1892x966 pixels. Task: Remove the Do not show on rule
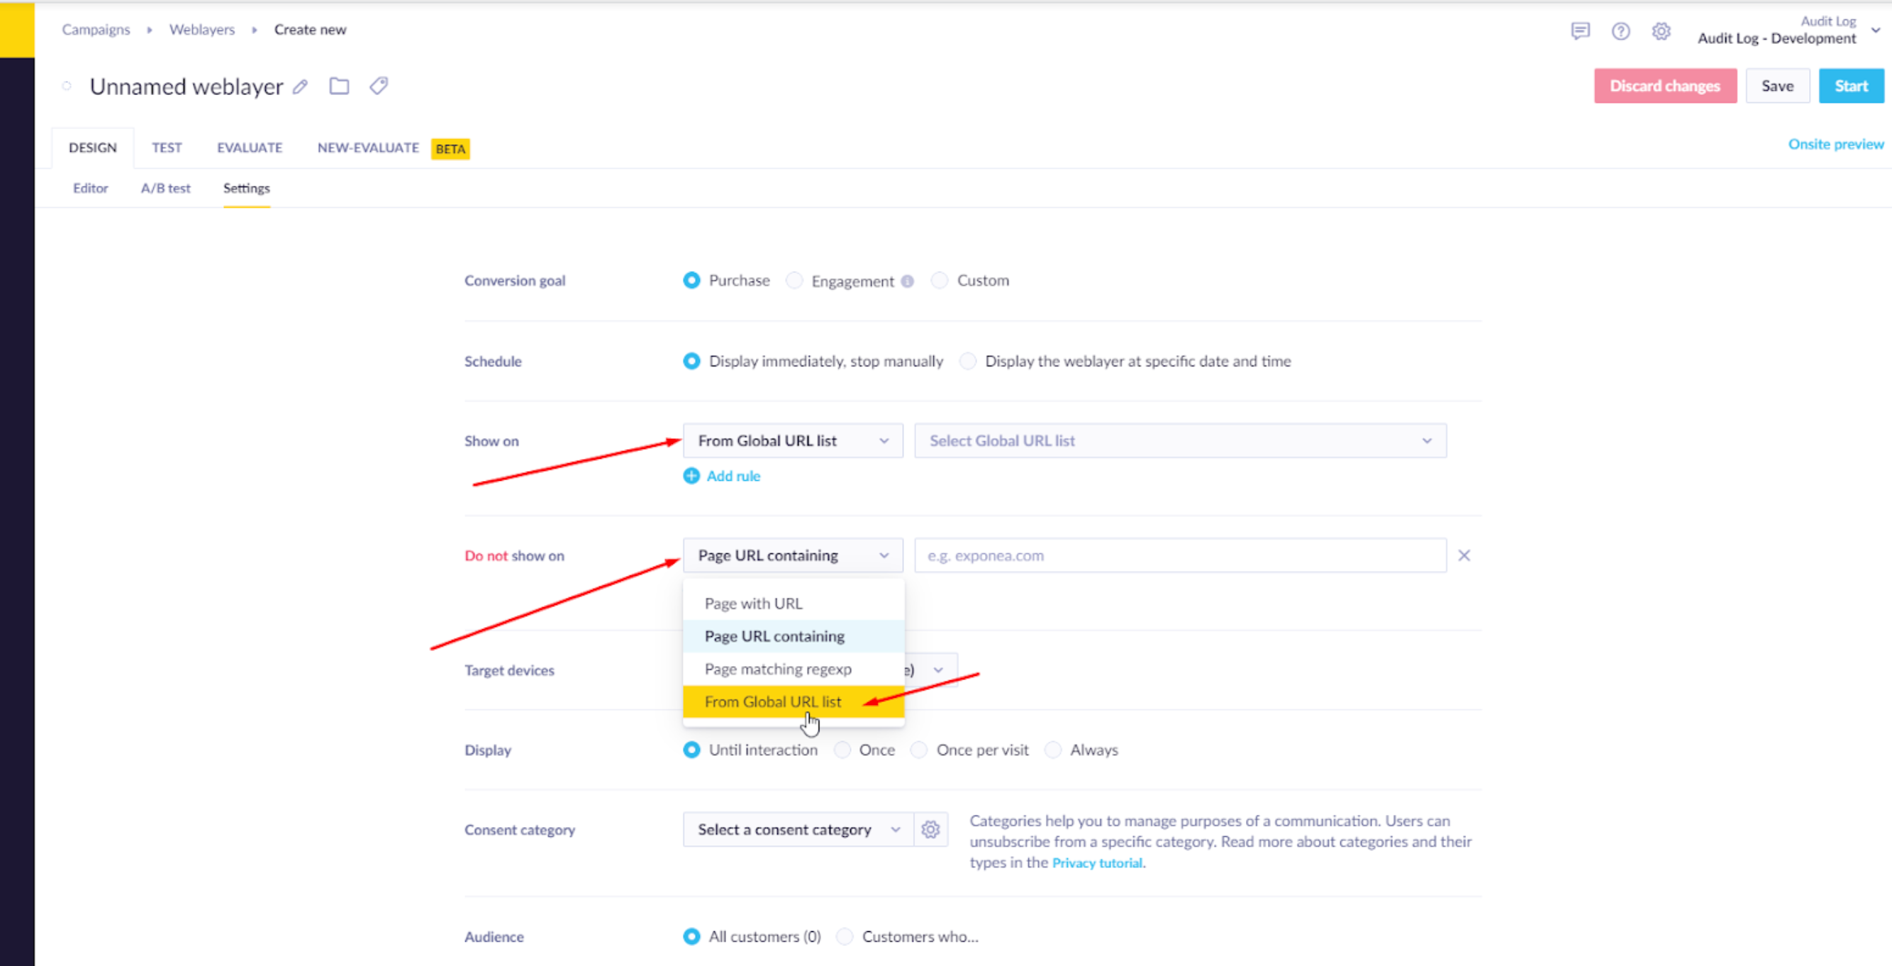pyautogui.click(x=1464, y=555)
